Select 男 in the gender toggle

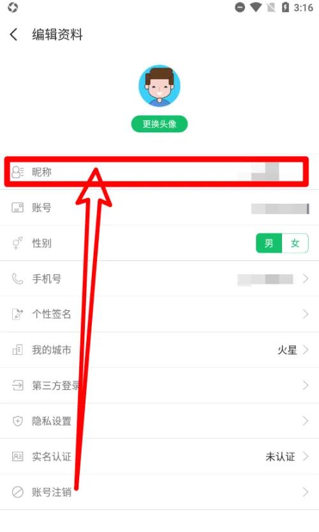pyautogui.click(x=269, y=243)
